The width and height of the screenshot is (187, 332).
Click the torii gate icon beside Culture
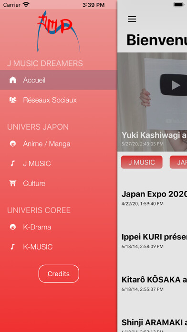coord(13,183)
